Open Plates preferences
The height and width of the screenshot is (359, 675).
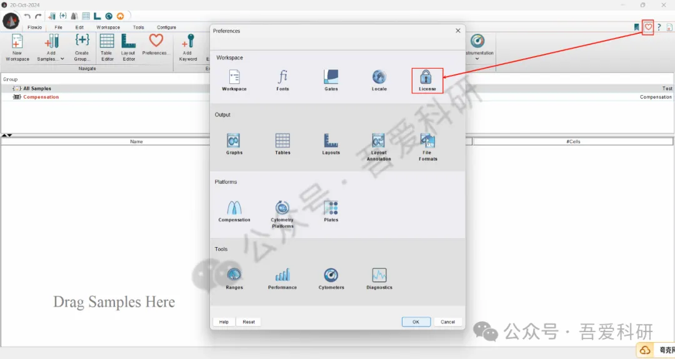331,211
